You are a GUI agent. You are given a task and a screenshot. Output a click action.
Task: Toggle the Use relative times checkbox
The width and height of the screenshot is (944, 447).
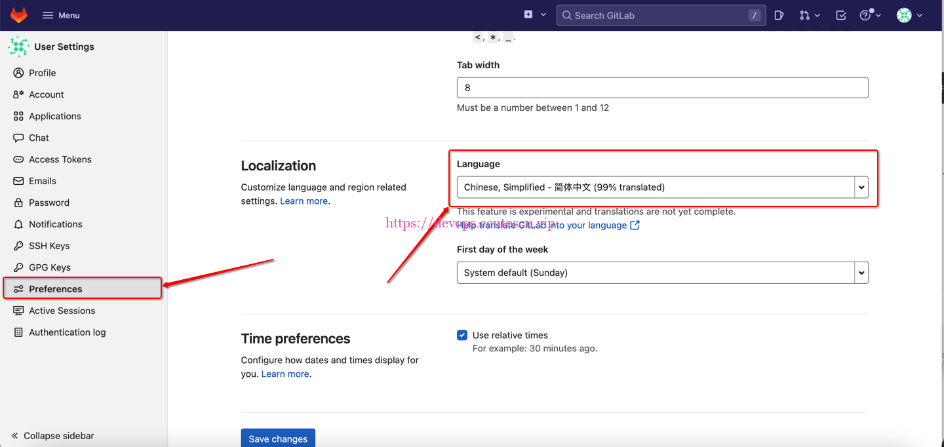[462, 335]
